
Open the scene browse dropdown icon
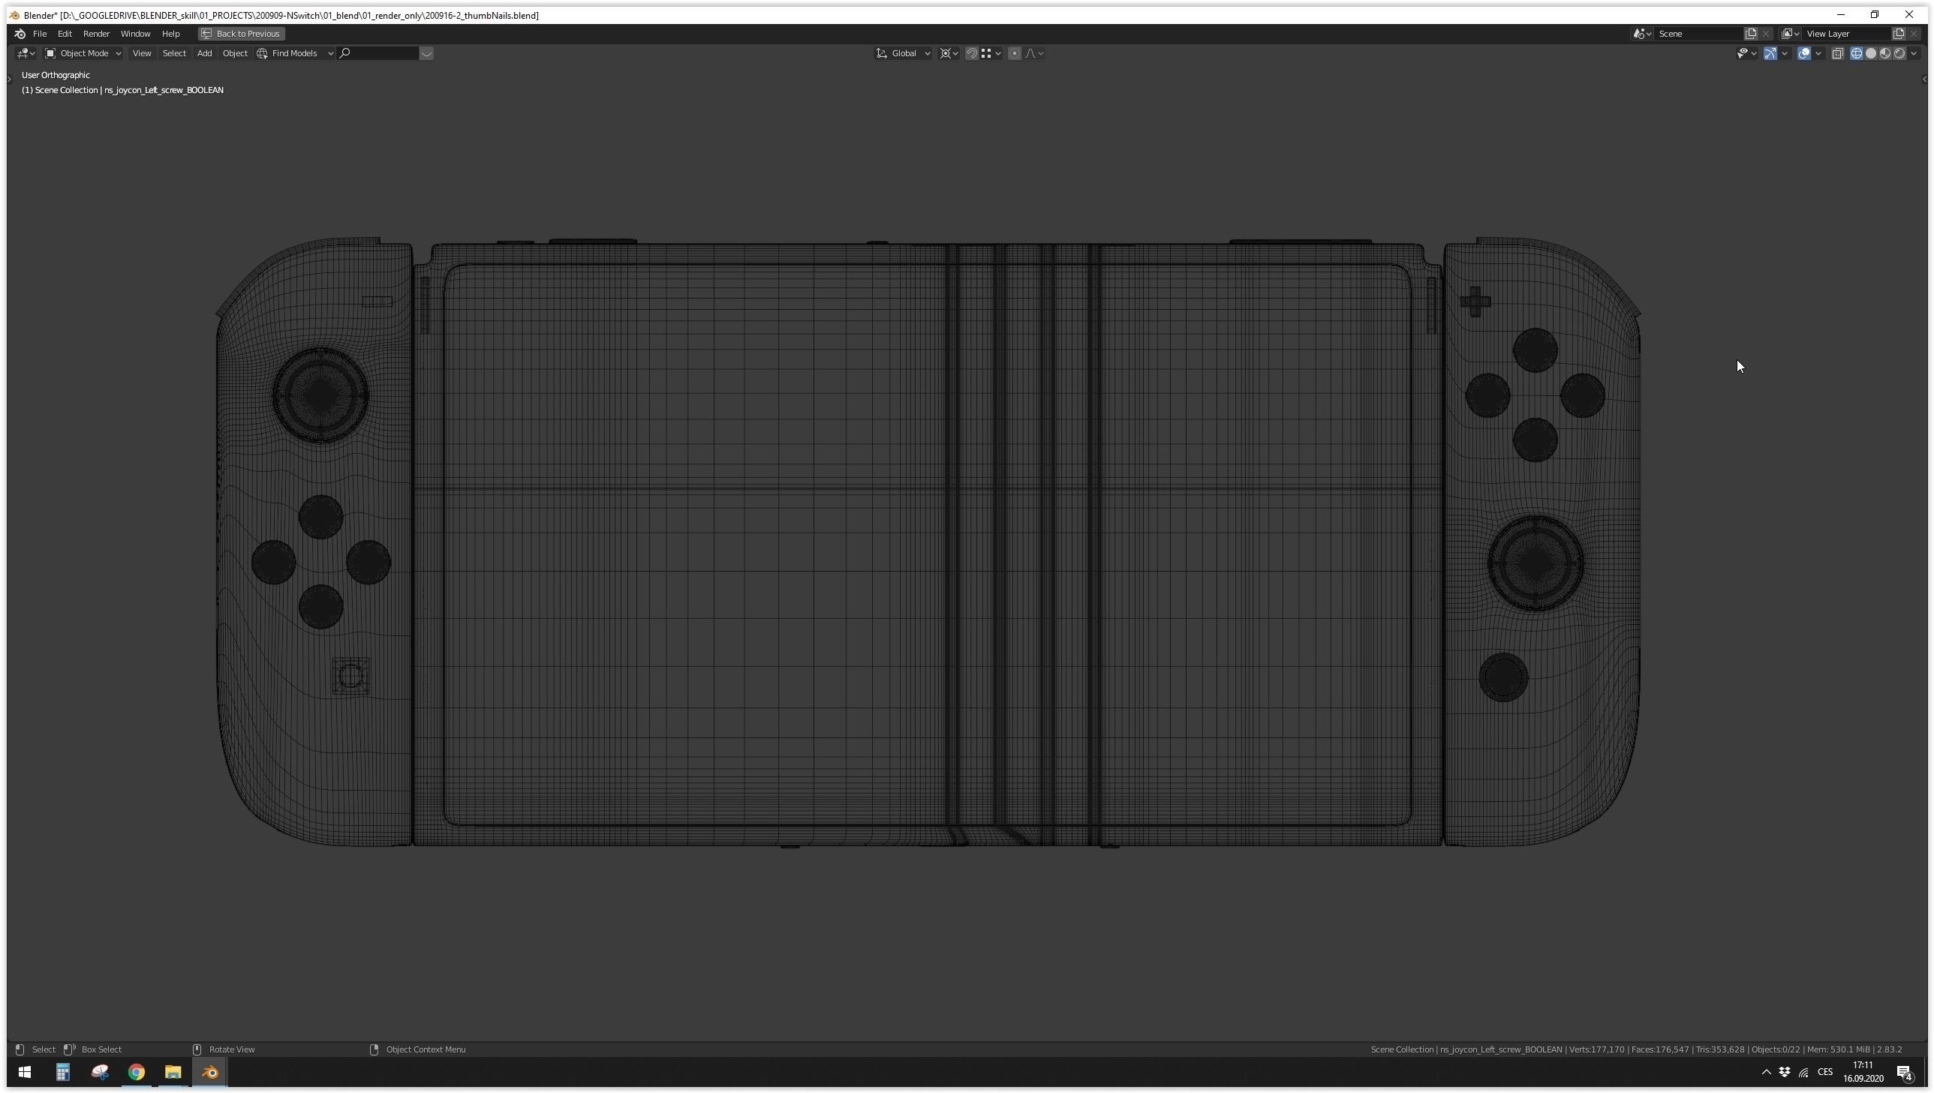pyautogui.click(x=1642, y=34)
